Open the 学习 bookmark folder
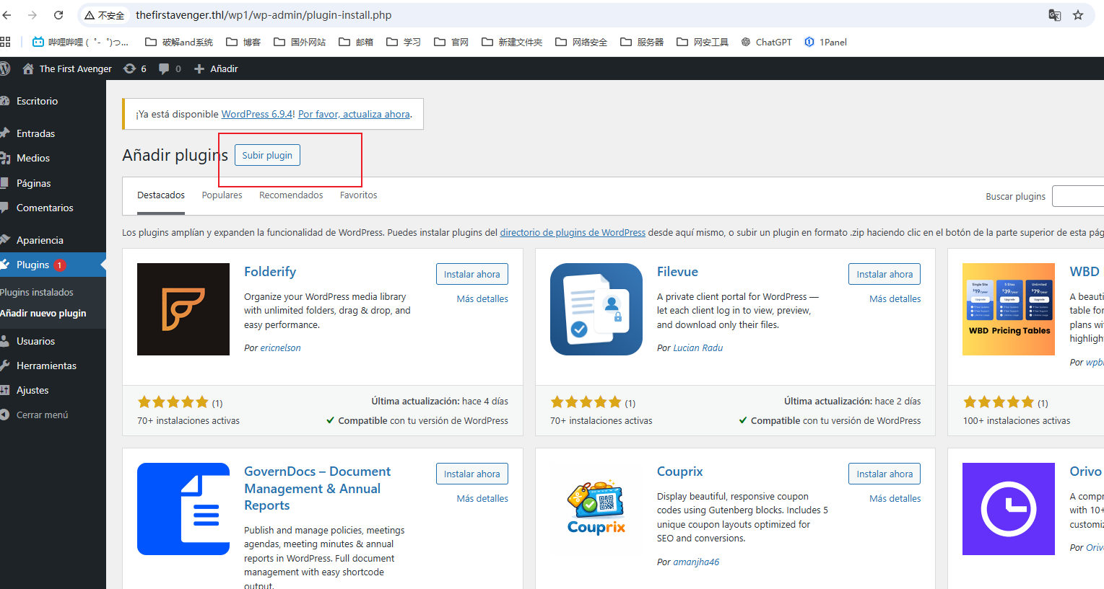This screenshot has width=1104, height=589. pyautogui.click(x=404, y=42)
